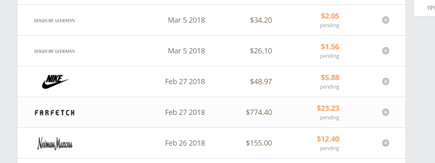Click the $5.88 Nike cashback amount
This screenshot has width=435, height=163.
click(330, 78)
